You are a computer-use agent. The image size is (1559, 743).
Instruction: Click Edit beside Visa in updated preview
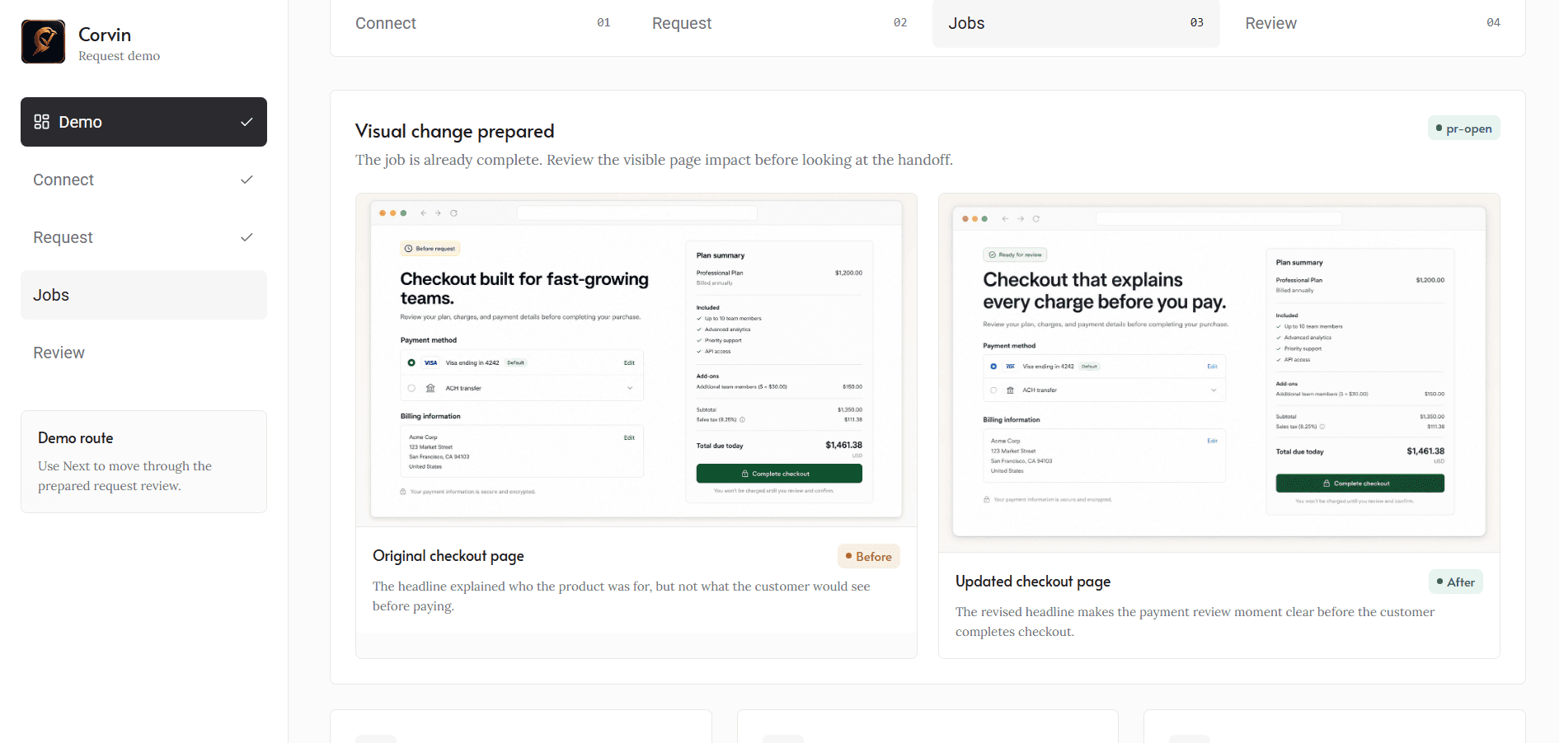click(x=1212, y=367)
